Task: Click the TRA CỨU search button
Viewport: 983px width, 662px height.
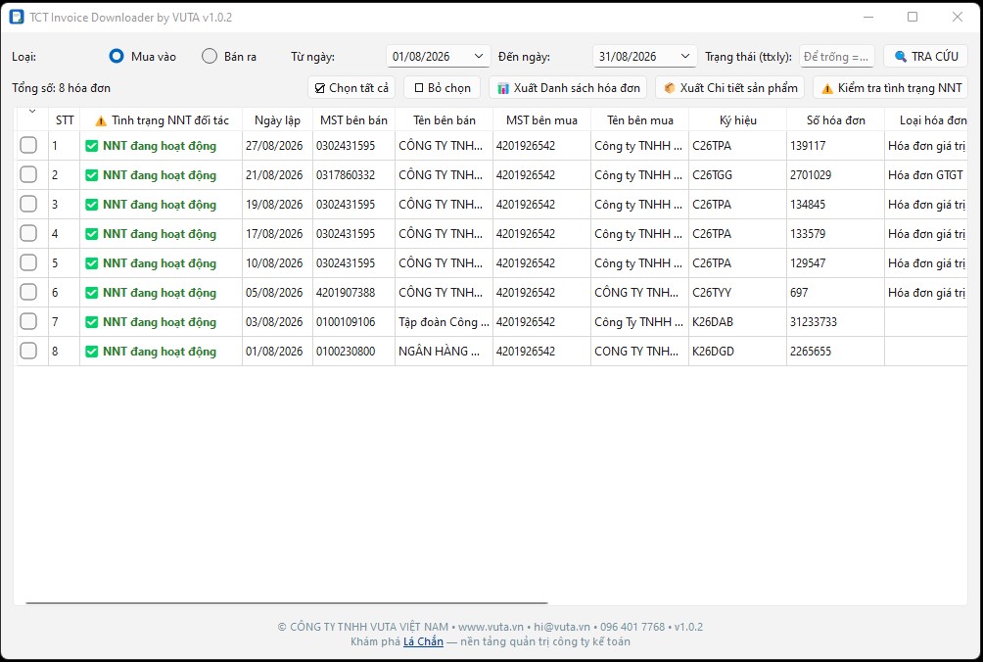Action: point(925,57)
